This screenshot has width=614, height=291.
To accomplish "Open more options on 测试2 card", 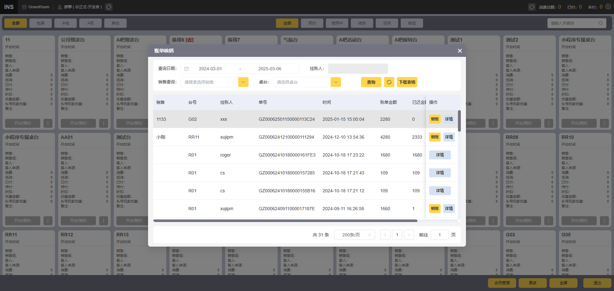I will pyautogui.click(x=549, y=123).
